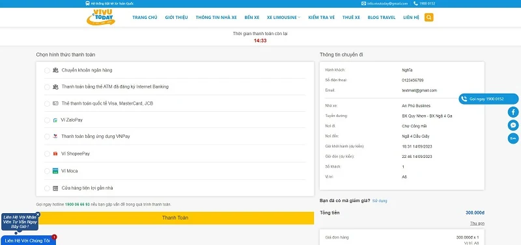Choose VNPay app payment radio button

(x=47, y=136)
